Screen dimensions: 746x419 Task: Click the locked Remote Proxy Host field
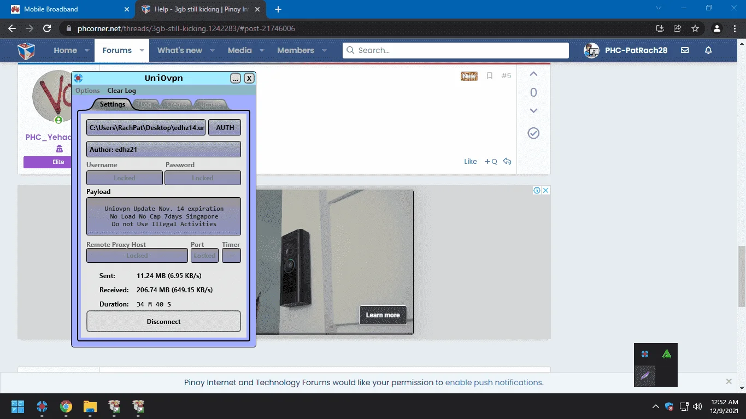137,256
